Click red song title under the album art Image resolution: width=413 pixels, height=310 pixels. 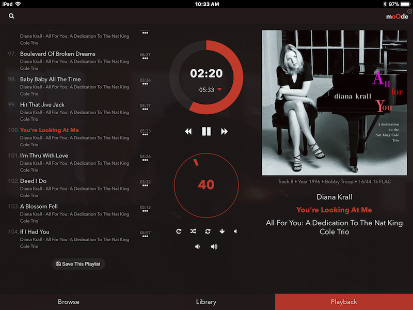point(334,210)
